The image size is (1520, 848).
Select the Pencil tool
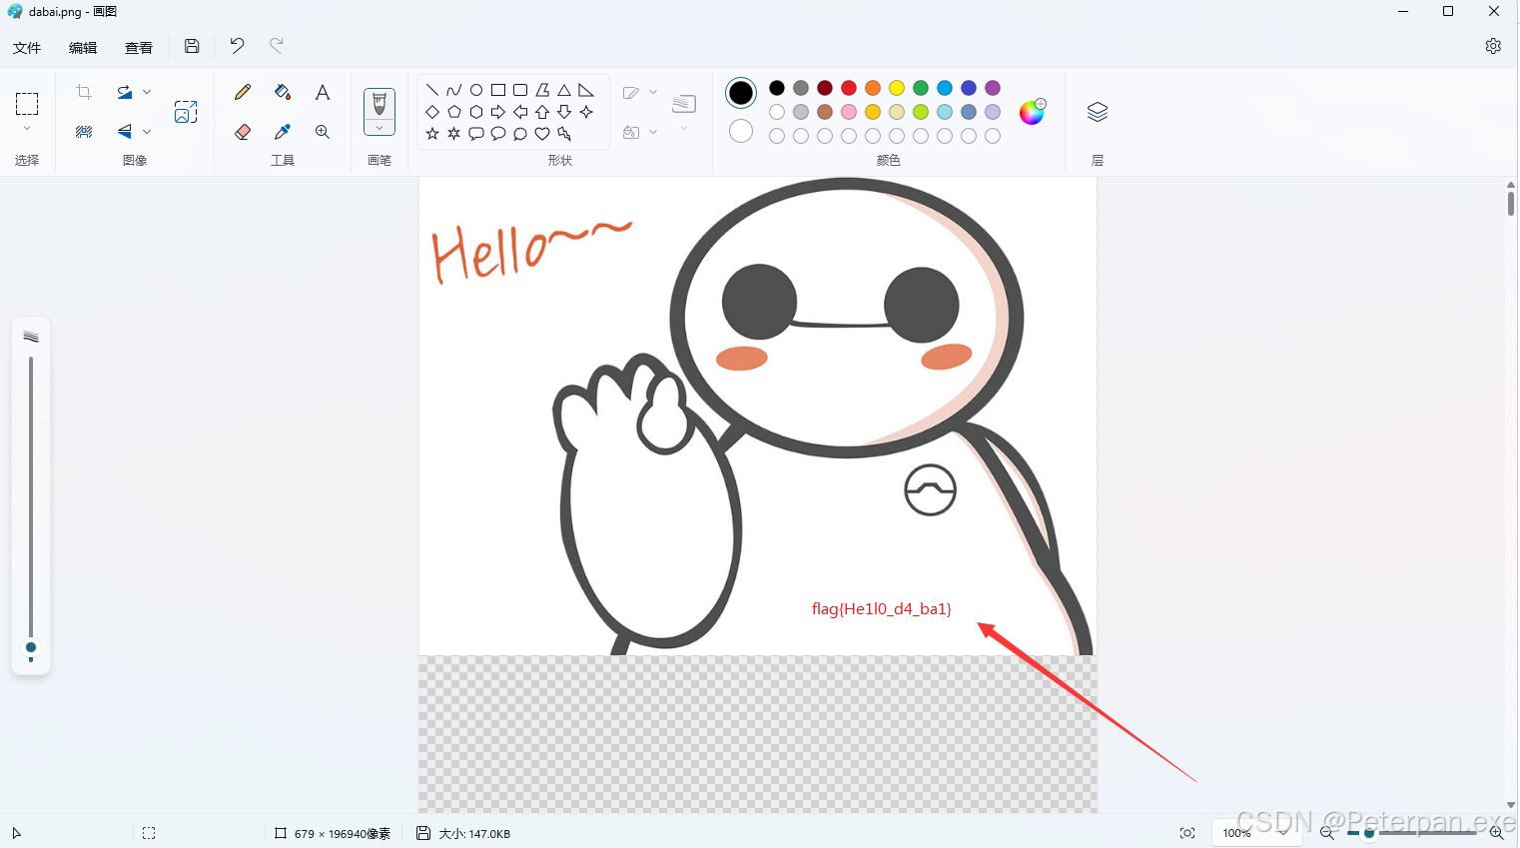point(243,92)
